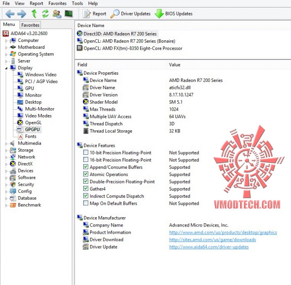The image size is (291, 285).
Task: Open the Tools menu
Action: (x=77, y=3)
